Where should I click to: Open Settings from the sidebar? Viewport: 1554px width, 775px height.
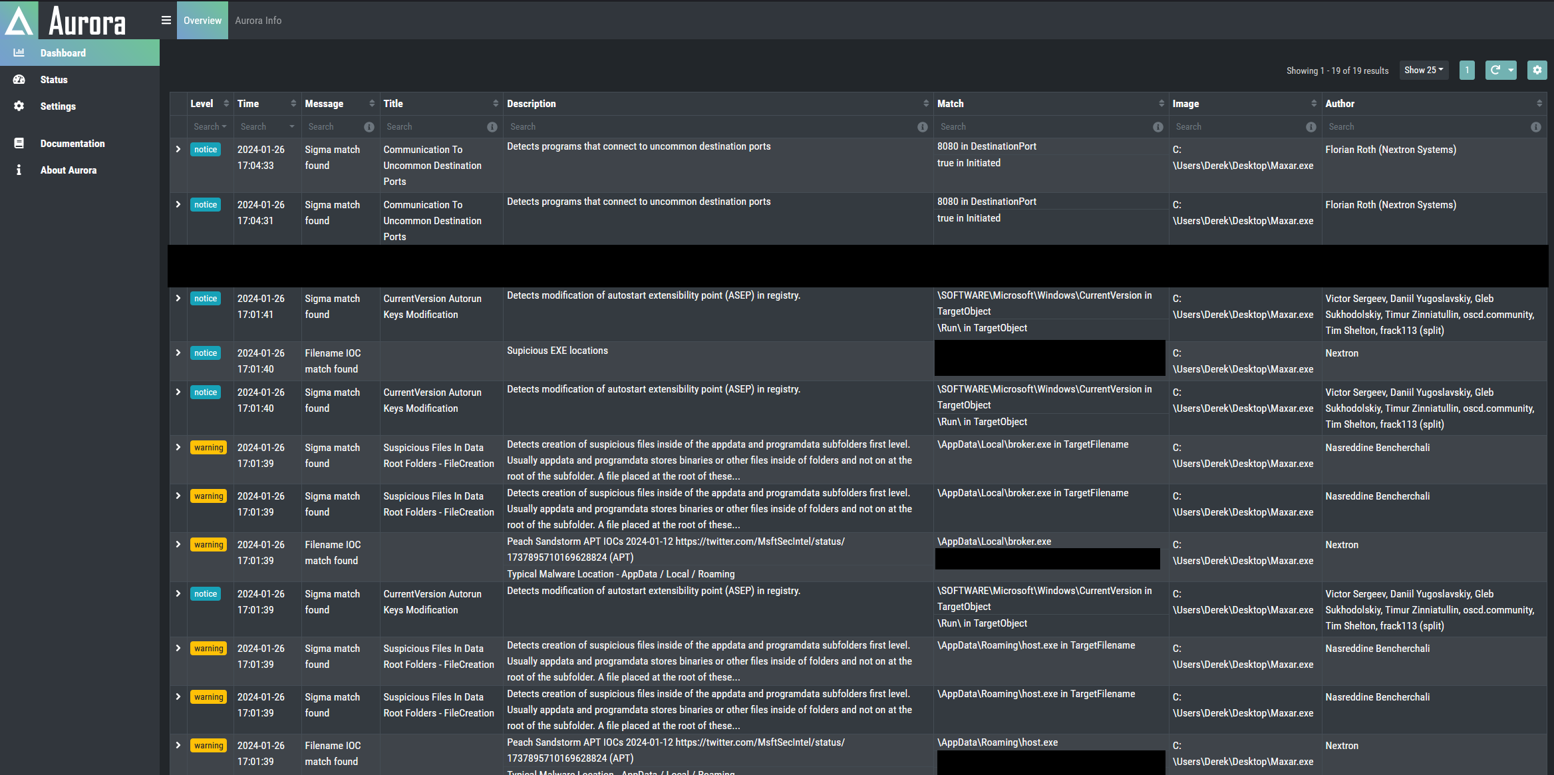[x=58, y=106]
